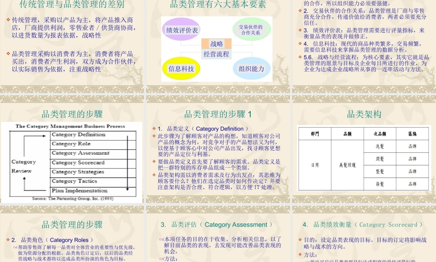The width and height of the screenshot is (436, 262).
Task: Select Category Assessment row in process table
Action: [93, 153]
